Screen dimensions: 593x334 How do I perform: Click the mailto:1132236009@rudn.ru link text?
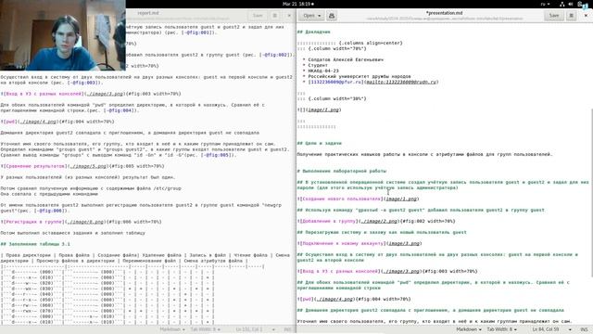(401, 82)
